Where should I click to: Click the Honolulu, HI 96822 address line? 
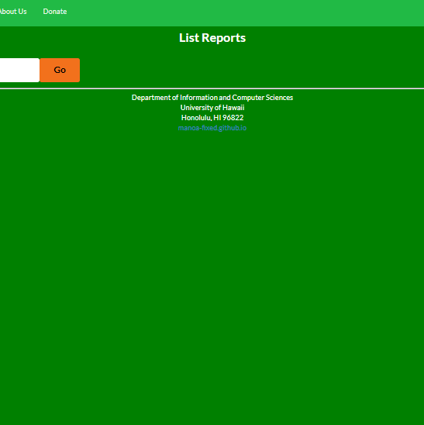(x=212, y=118)
